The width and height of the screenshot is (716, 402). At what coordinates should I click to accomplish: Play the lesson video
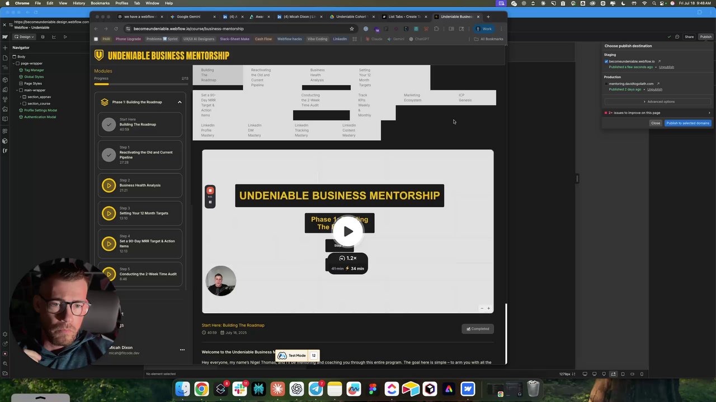point(348,231)
